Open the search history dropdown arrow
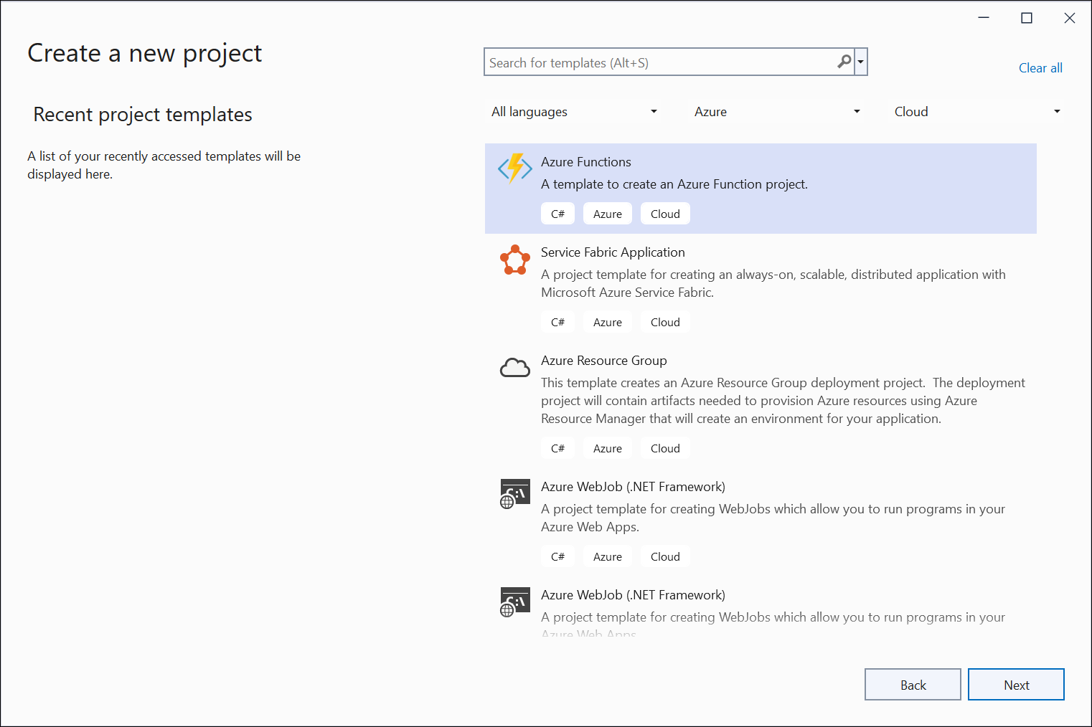The image size is (1092, 727). [860, 62]
